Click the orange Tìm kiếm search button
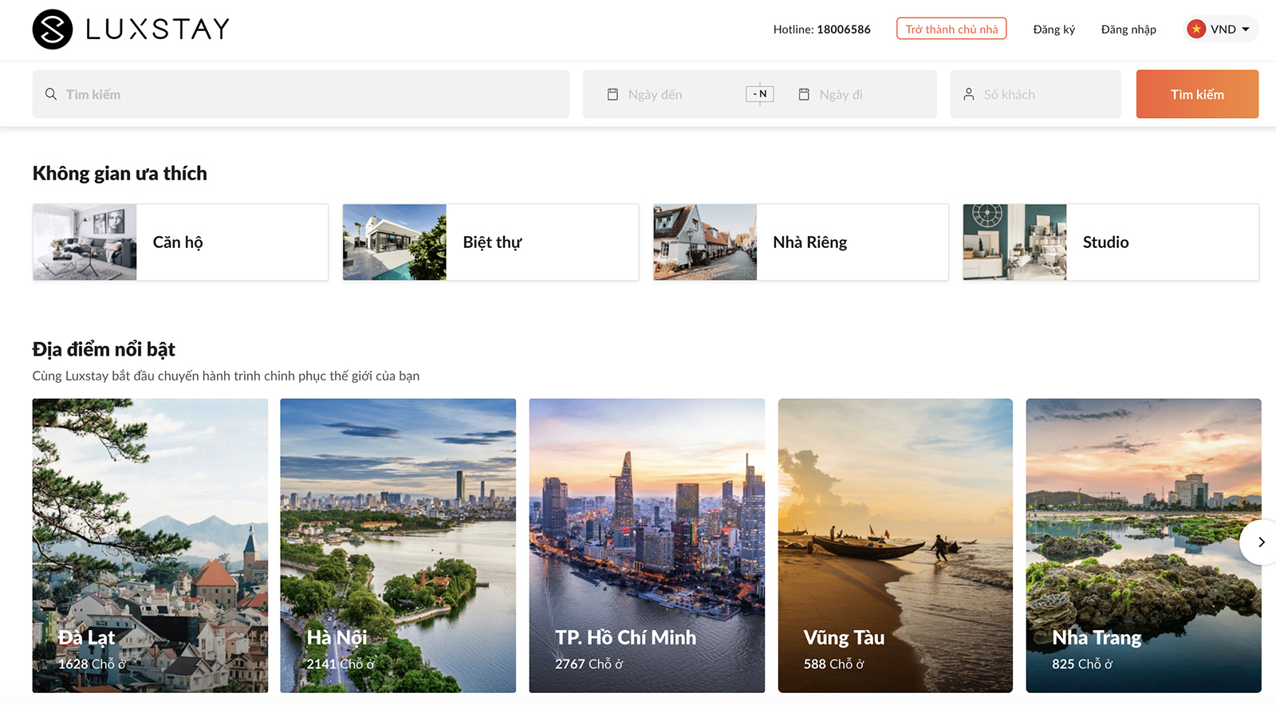The image size is (1276, 705). 1197,94
